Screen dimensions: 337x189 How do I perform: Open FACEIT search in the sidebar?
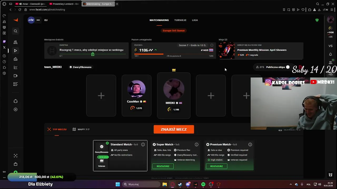point(16,31)
